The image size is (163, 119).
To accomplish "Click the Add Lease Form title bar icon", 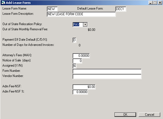I will [3, 2].
